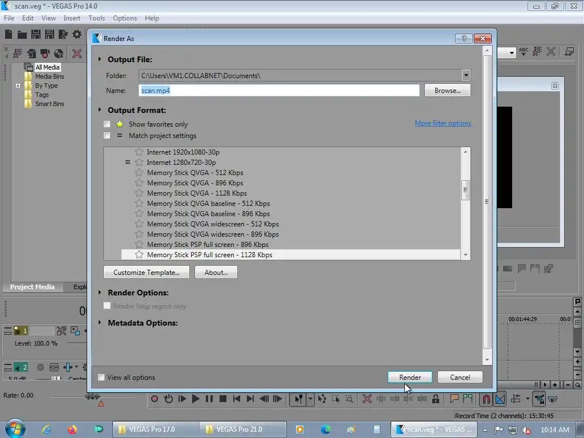584x438 pixels.
Task: Open the Folder path dropdown
Action: [466, 75]
